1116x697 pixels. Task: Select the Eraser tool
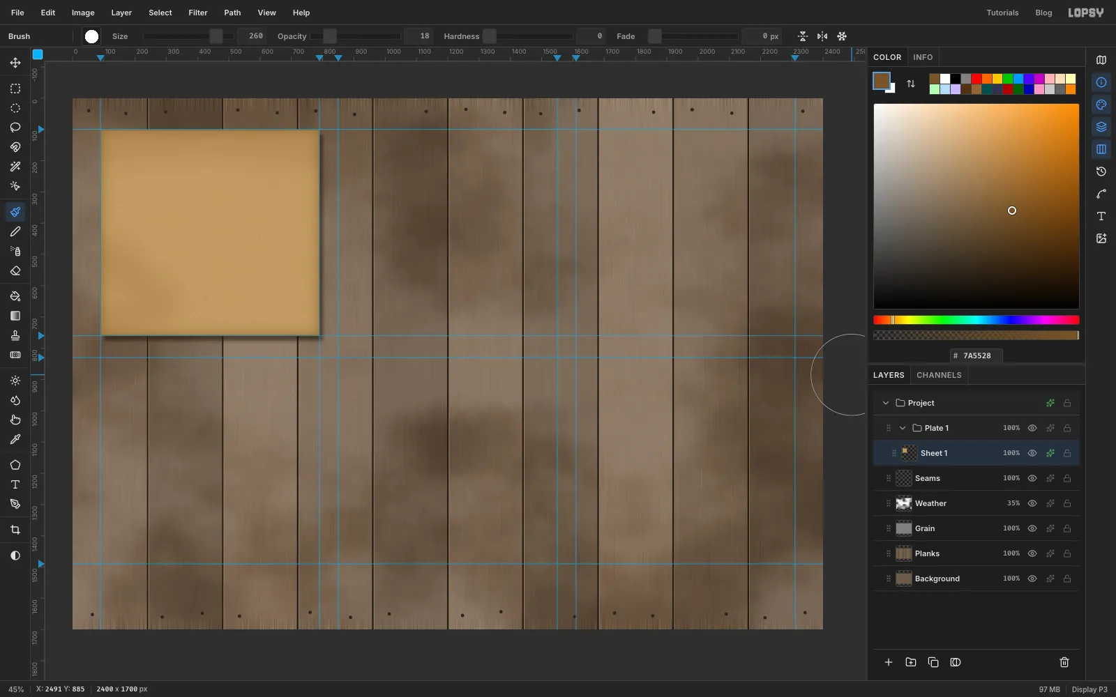pos(15,270)
